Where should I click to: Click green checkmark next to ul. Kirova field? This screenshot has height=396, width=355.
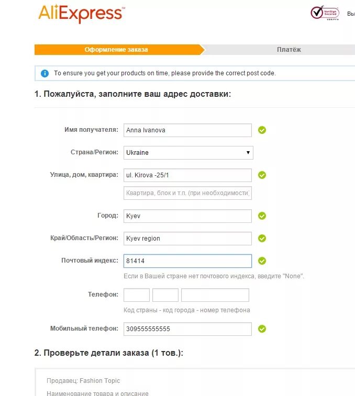tap(262, 175)
